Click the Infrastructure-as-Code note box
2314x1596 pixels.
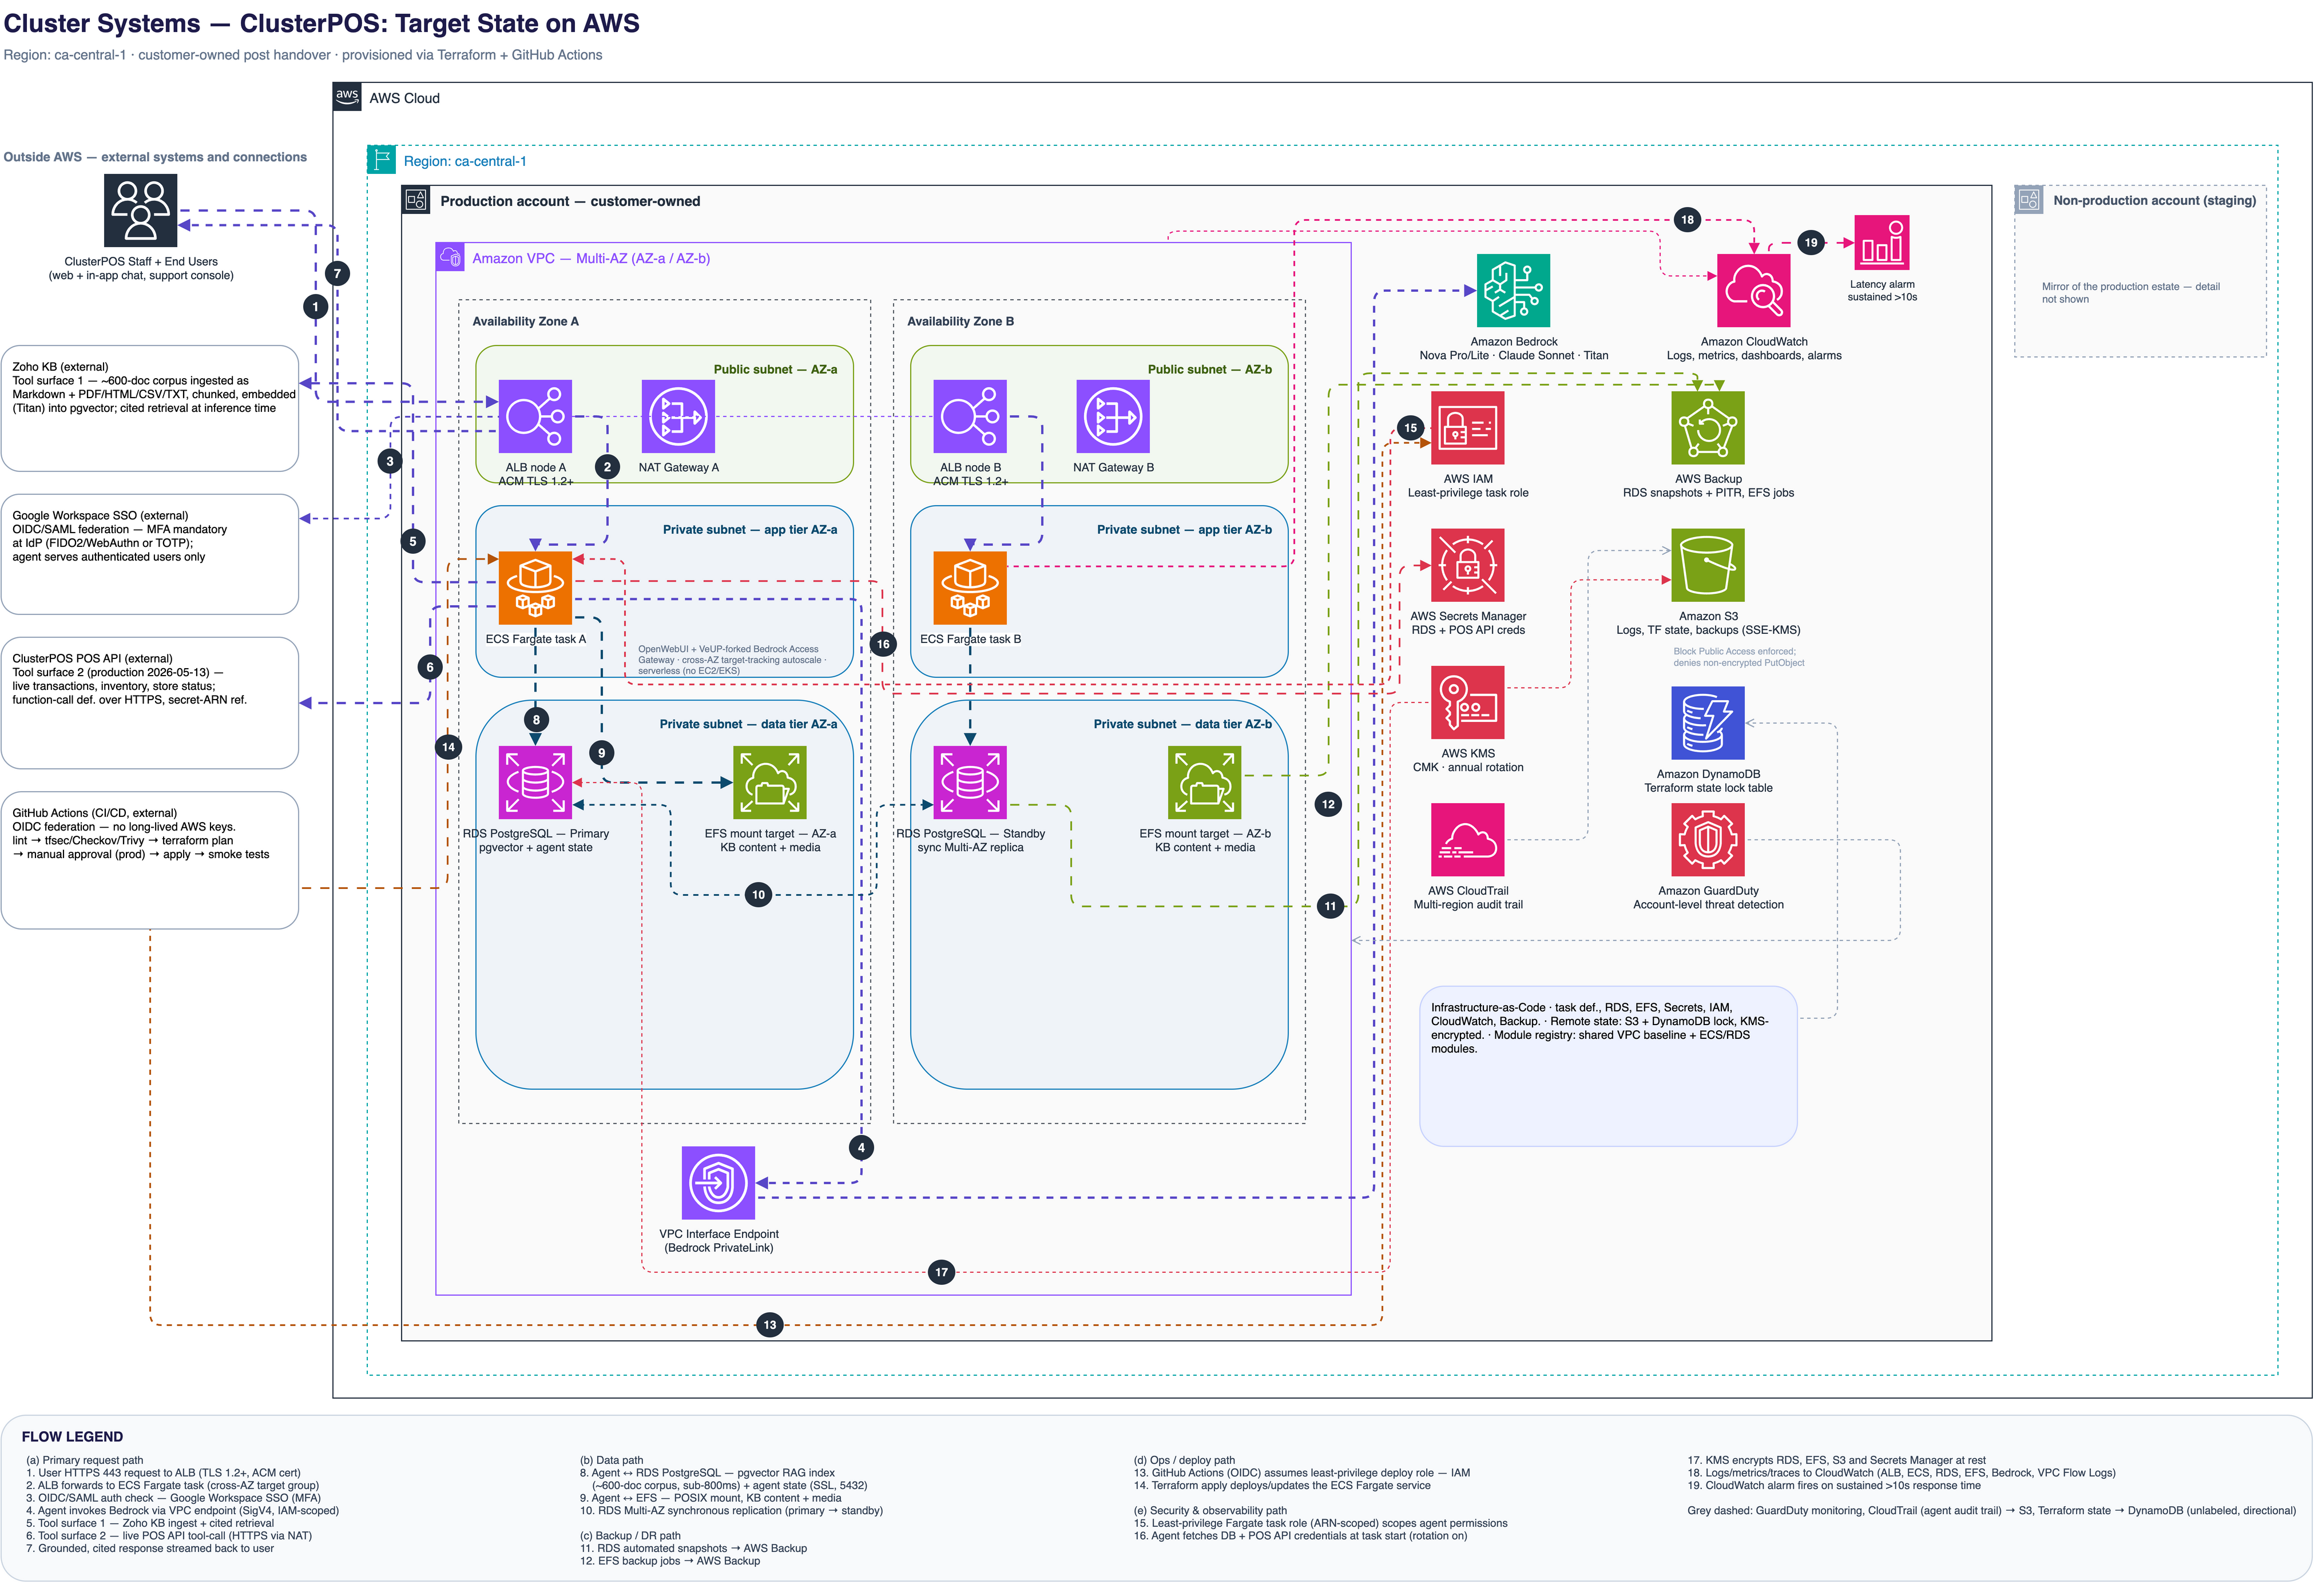coord(1608,1067)
